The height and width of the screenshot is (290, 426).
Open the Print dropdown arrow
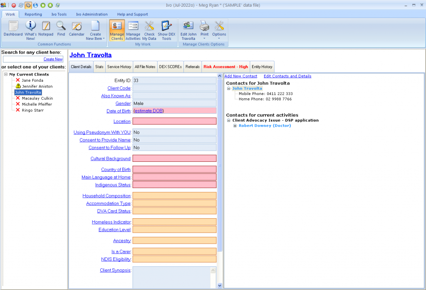204,39
